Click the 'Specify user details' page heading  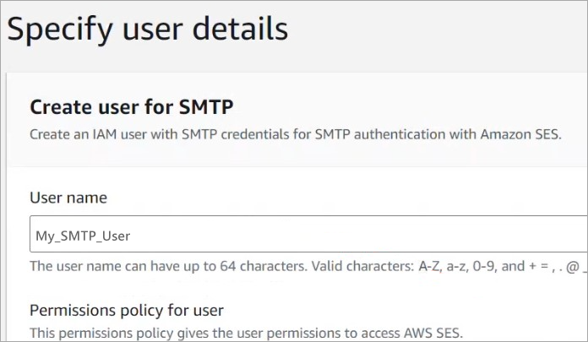click(x=148, y=29)
